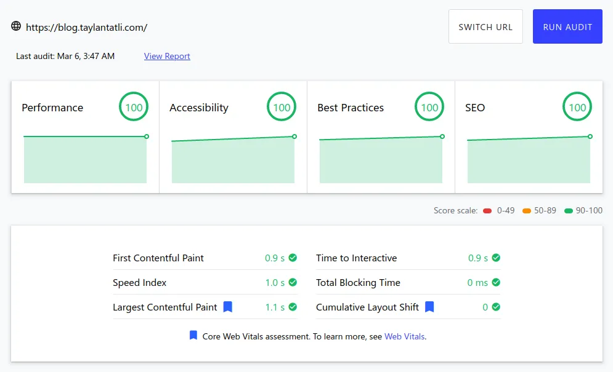Click the RUN AUDIT button
613x372 pixels.
pos(567,26)
